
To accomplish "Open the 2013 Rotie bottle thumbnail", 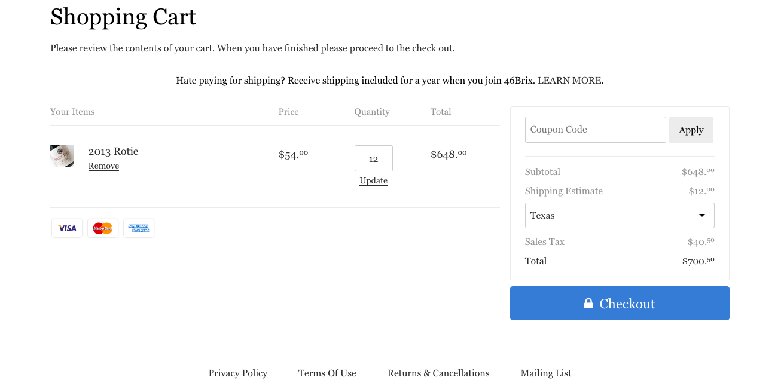I will [x=62, y=157].
